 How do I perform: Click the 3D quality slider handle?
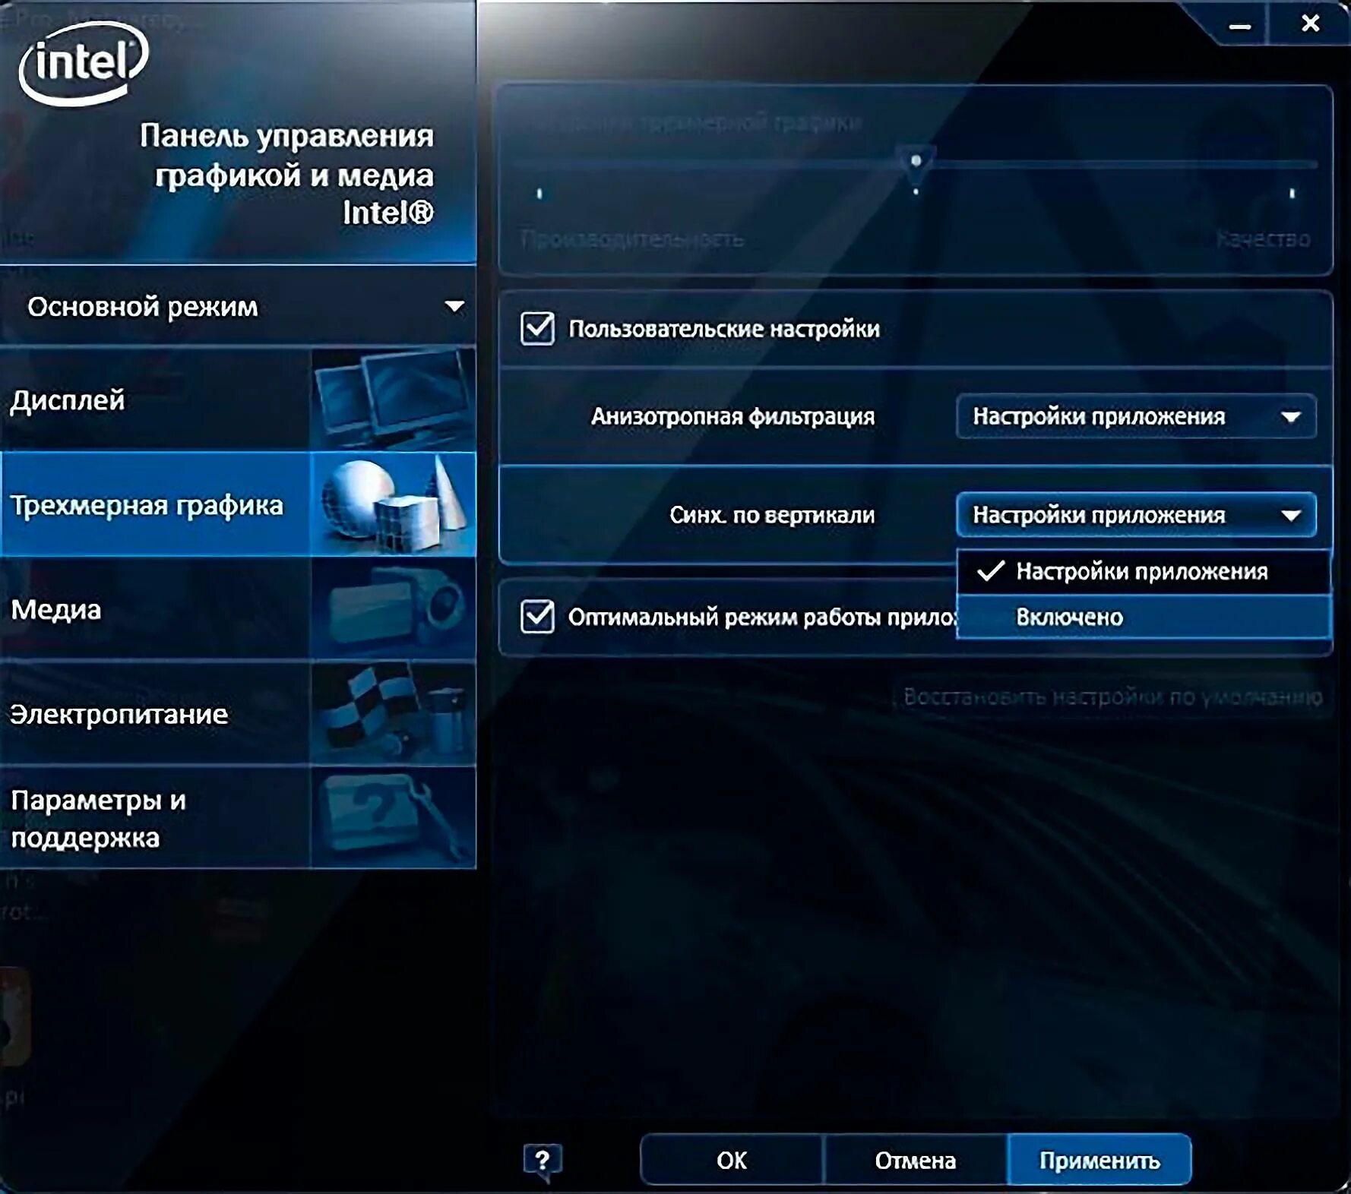coord(916,163)
